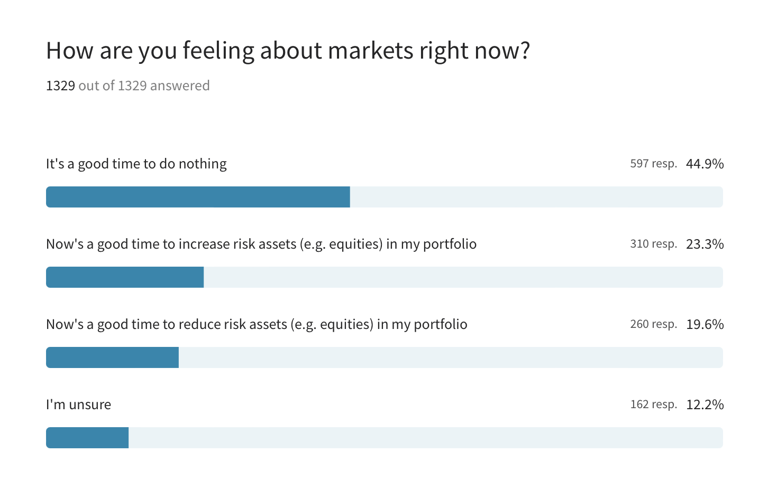Click the 'increase risk assets' option label
The image size is (768, 490).
(261, 244)
